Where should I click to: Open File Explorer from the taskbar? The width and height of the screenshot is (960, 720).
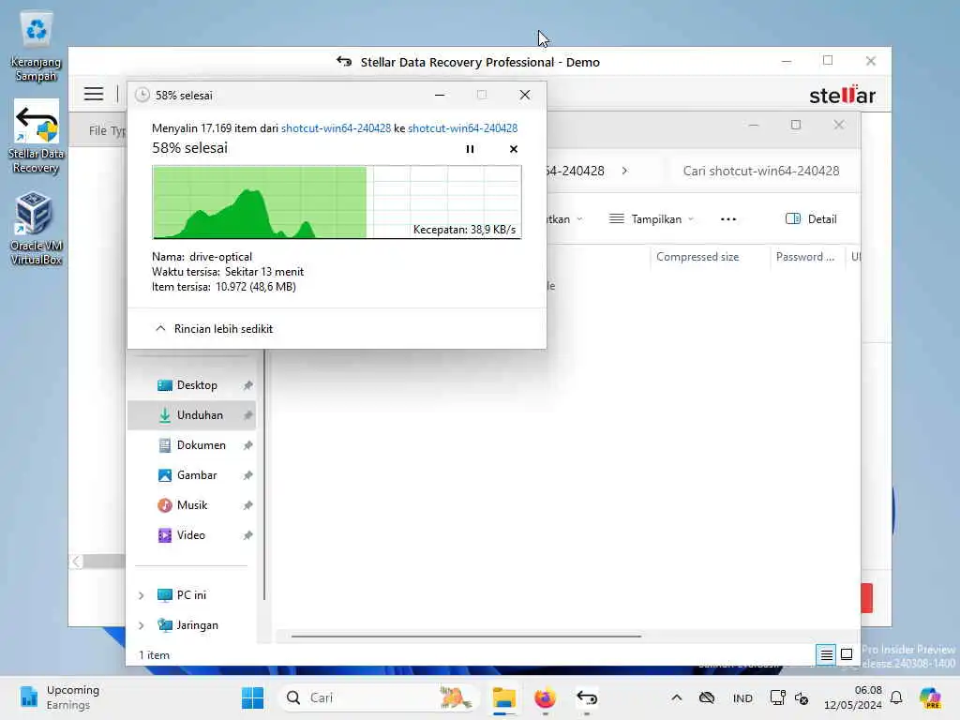coord(503,697)
